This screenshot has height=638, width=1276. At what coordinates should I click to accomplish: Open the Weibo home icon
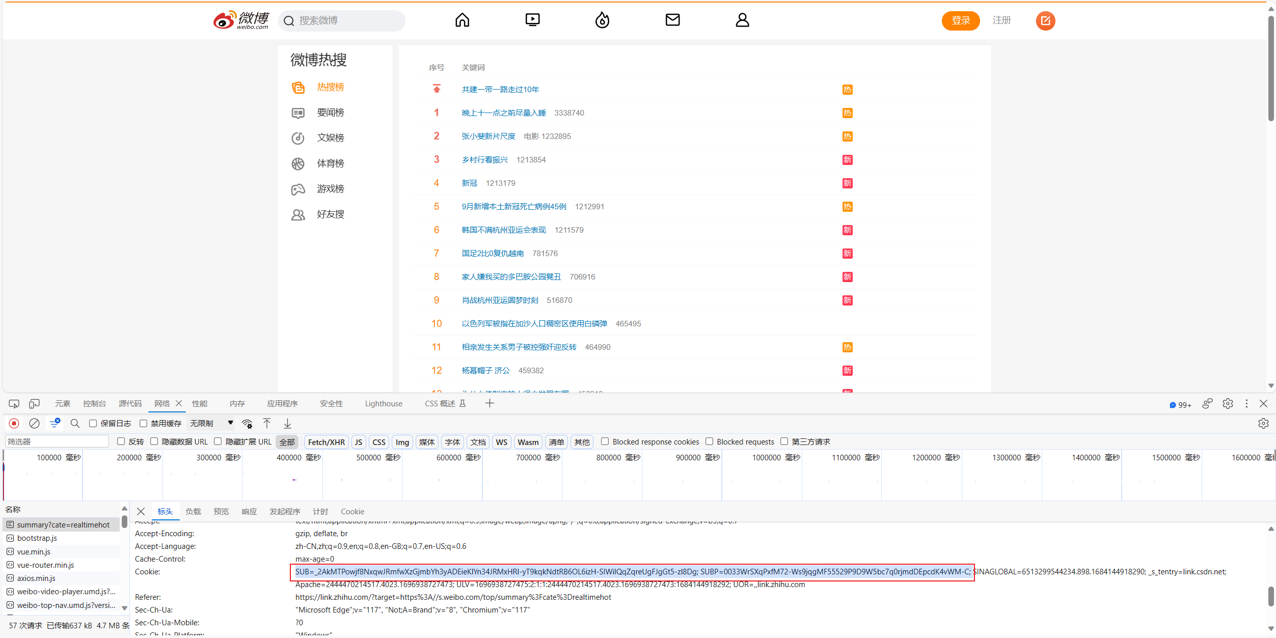(462, 20)
